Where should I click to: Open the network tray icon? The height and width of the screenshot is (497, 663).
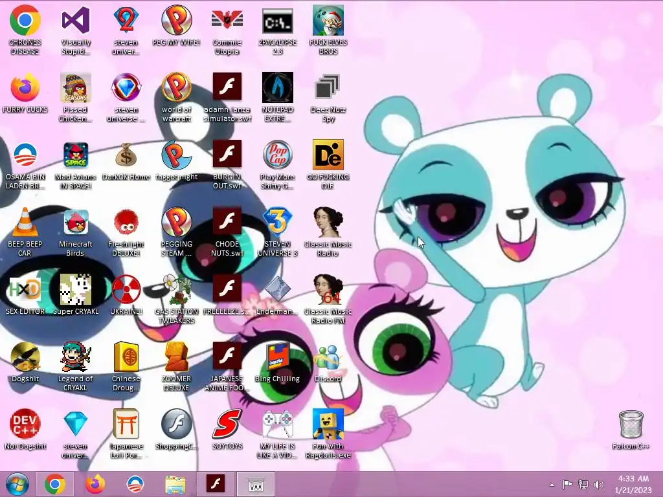583,484
